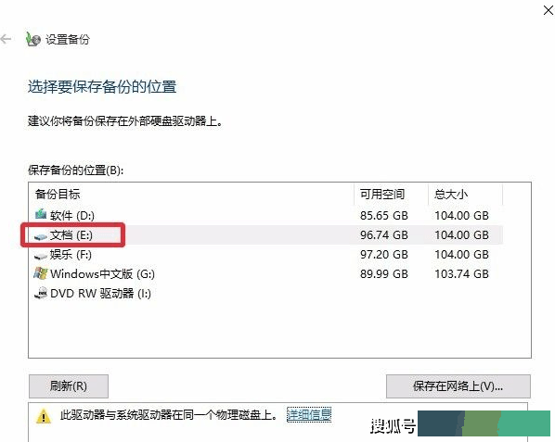The height and width of the screenshot is (442, 555).
Task: Click the Windows中文版 (G:) drive icon
Action: 41,273
